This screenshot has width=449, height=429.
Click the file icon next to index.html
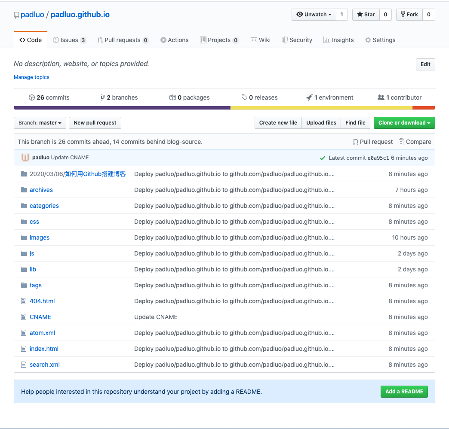click(24, 349)
